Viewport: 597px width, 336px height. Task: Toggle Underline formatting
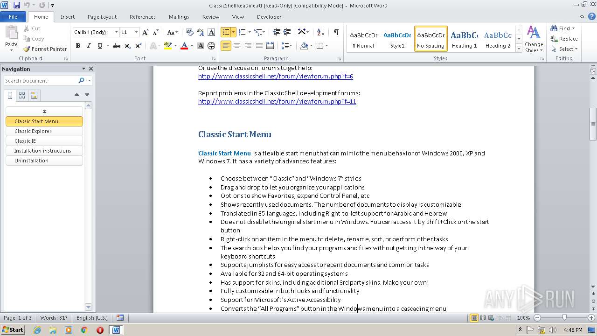pyautogui.click(x=100, y=46)
